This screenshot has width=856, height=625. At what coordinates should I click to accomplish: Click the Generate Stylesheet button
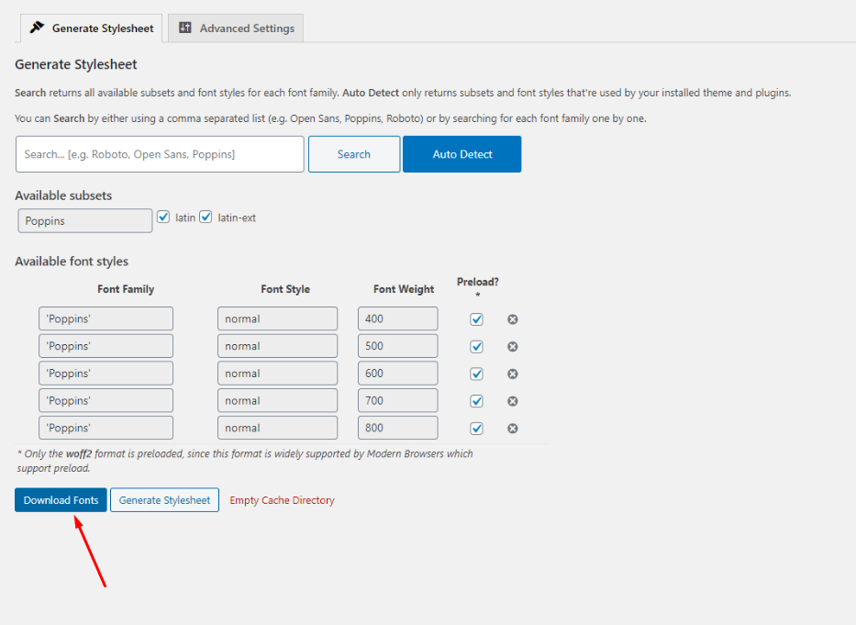pyautogui.click(x=164, y=500)
